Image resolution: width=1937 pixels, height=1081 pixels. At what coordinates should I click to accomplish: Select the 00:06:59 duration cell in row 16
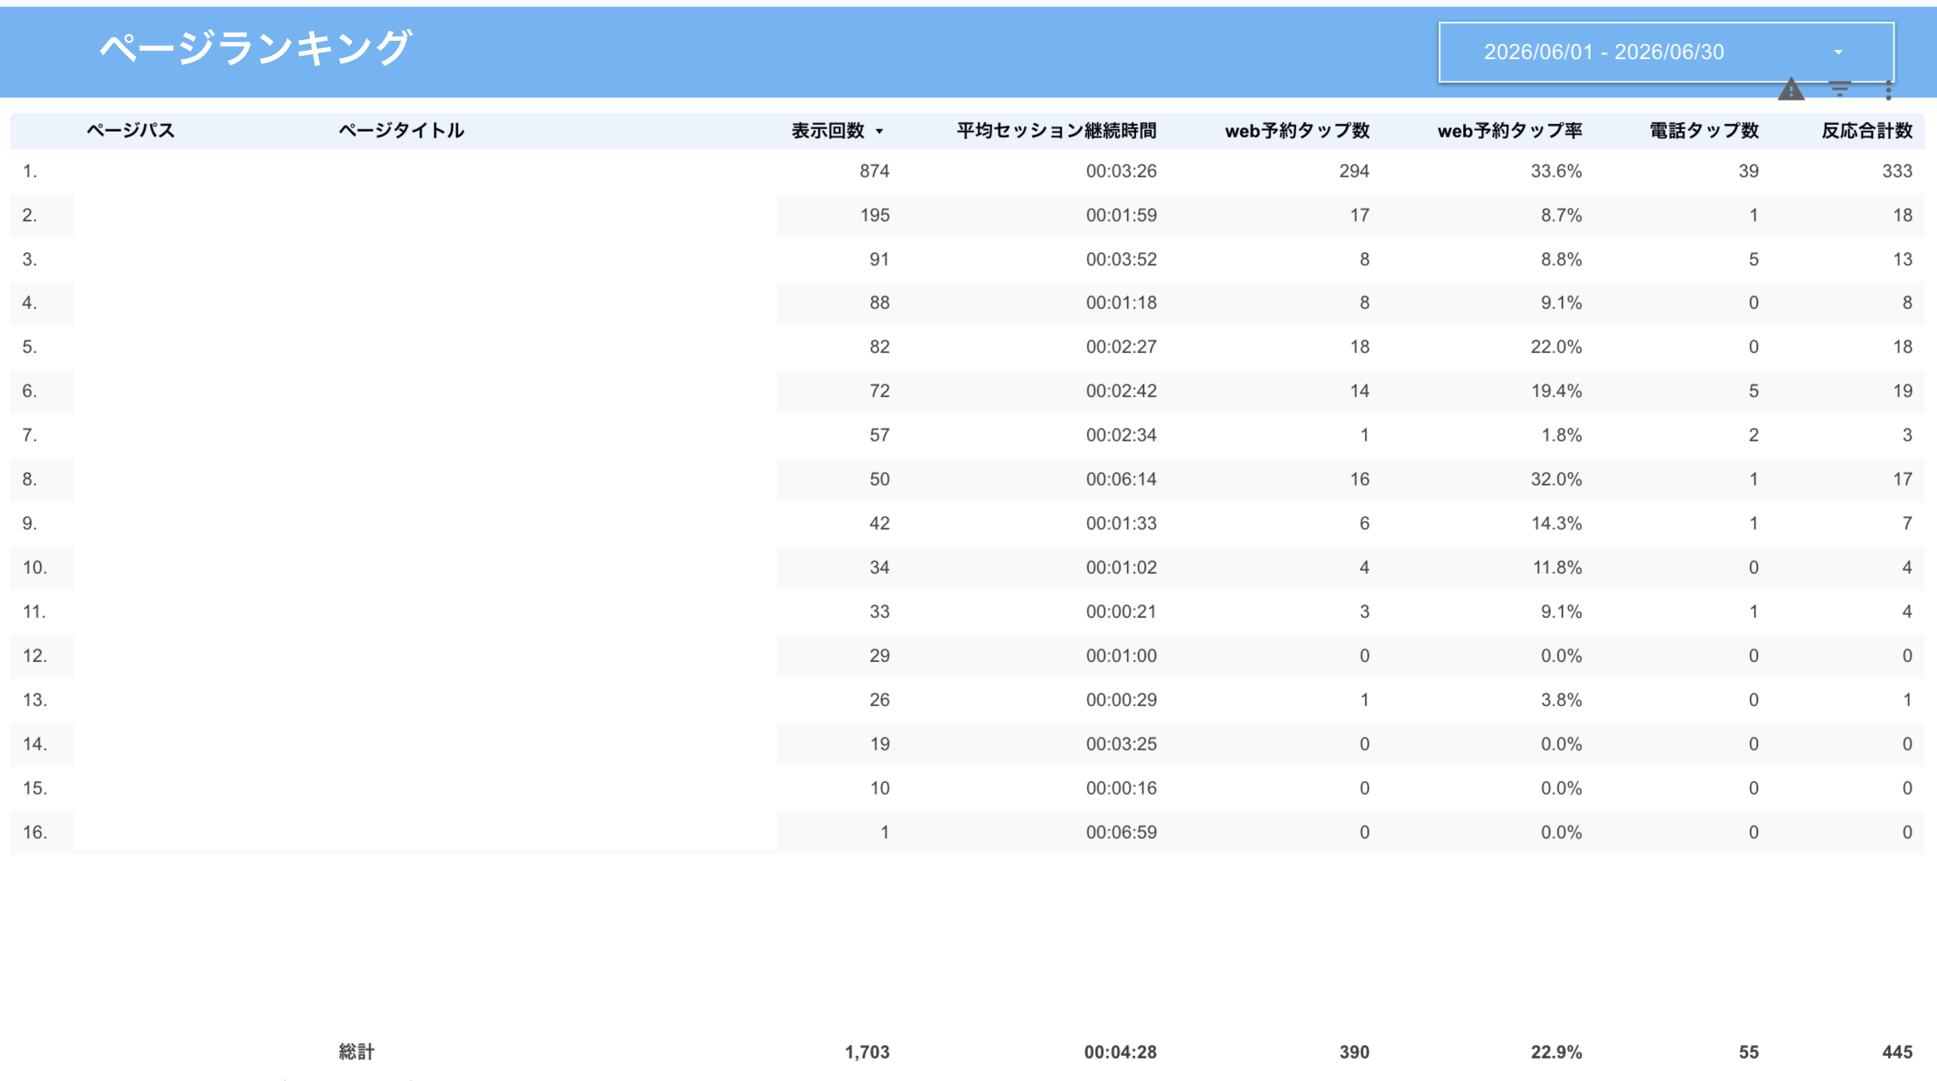[x=1121, y=832]
